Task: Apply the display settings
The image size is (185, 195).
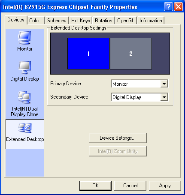Action: tap(165, 186)
